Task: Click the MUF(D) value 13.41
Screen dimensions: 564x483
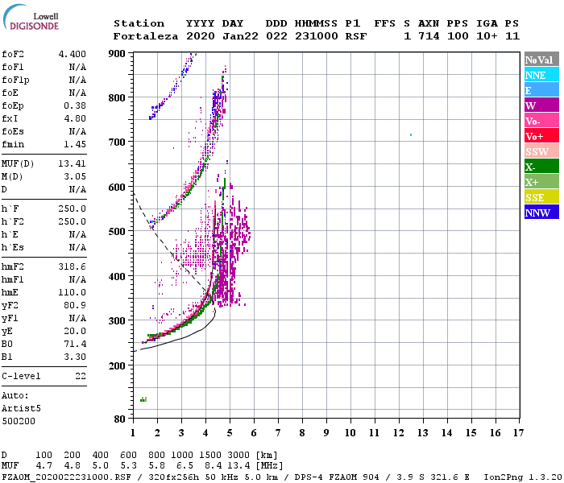Action: (x=73, y=163)
